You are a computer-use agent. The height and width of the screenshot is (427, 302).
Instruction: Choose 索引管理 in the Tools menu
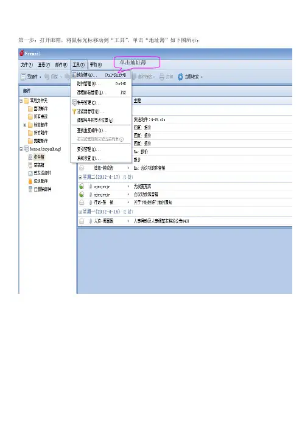pos(101,149)
